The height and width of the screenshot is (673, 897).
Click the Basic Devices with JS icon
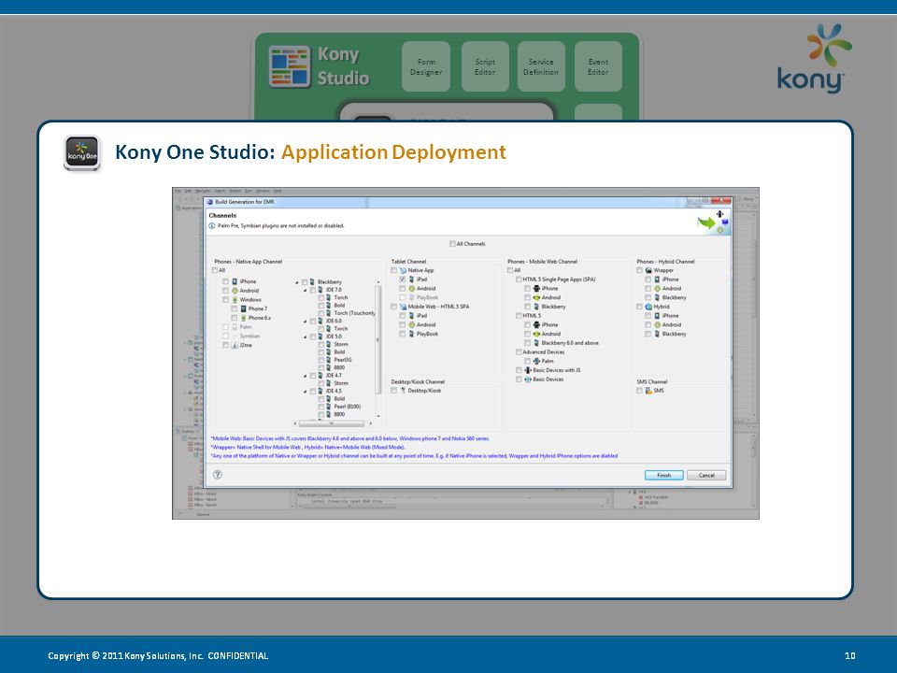527,370
